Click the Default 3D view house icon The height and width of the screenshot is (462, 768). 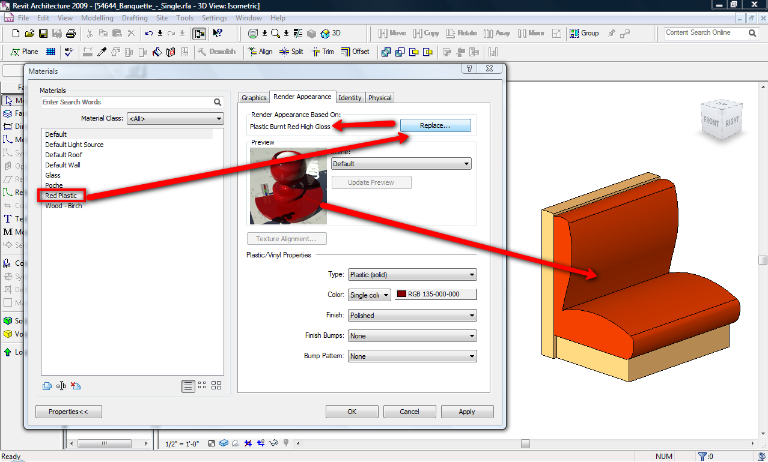tap(325, 34)
